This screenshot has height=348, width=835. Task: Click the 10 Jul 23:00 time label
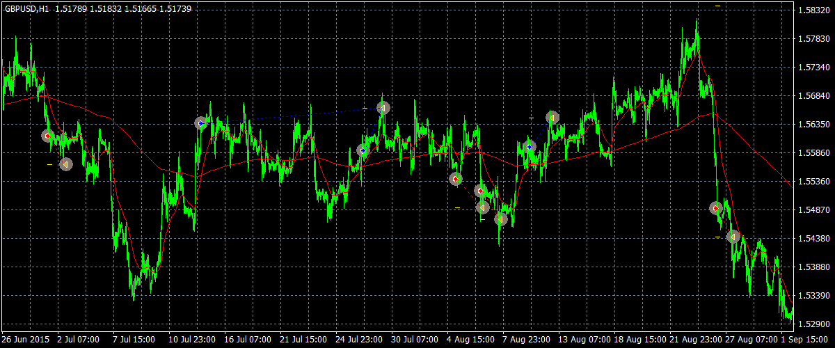[x=193, y=340]
